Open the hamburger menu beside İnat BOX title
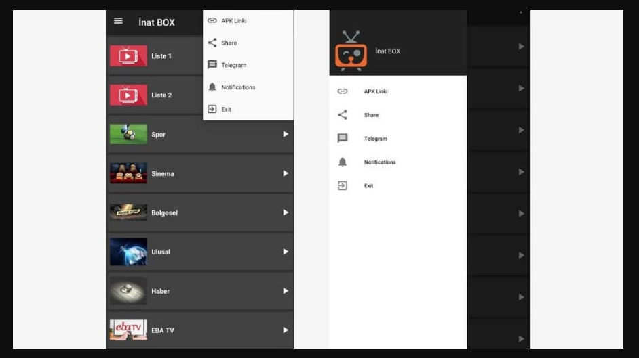This screenshot has height=358, width=639. (118, 21)
